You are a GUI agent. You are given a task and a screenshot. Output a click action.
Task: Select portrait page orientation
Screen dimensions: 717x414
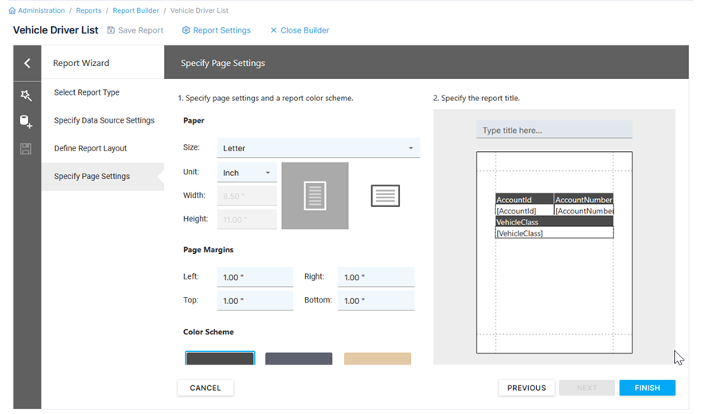315,196
